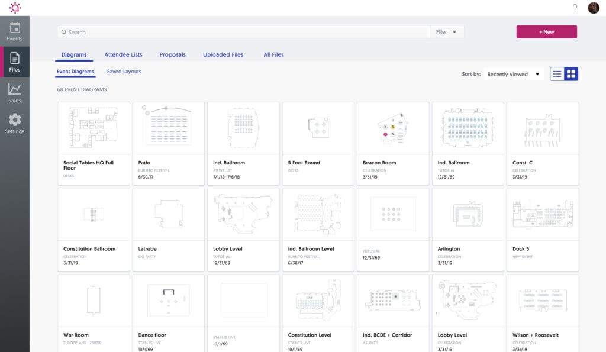
Task: Click the Social Tables logo
Action: pos(14,8)
